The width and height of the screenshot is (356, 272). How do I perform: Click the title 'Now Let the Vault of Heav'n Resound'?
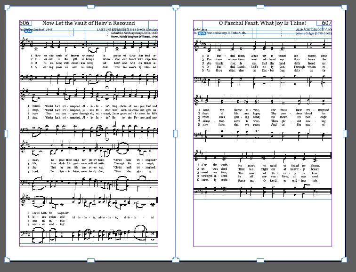click(x=89, y=23)
